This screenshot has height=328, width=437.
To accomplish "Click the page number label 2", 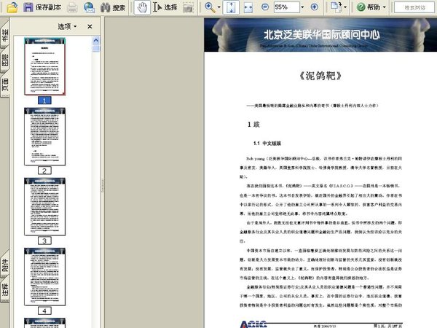I will (x=44, y=171).
